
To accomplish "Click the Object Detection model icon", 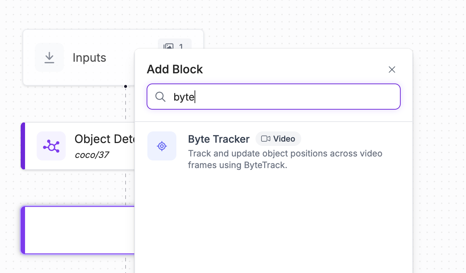I will [51, 146].
